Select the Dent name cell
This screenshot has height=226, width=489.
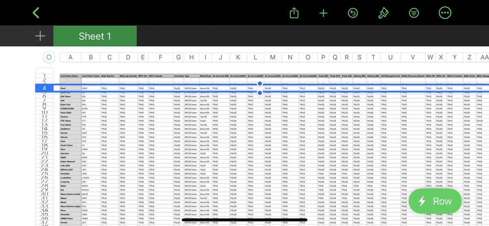coord(71,89)
